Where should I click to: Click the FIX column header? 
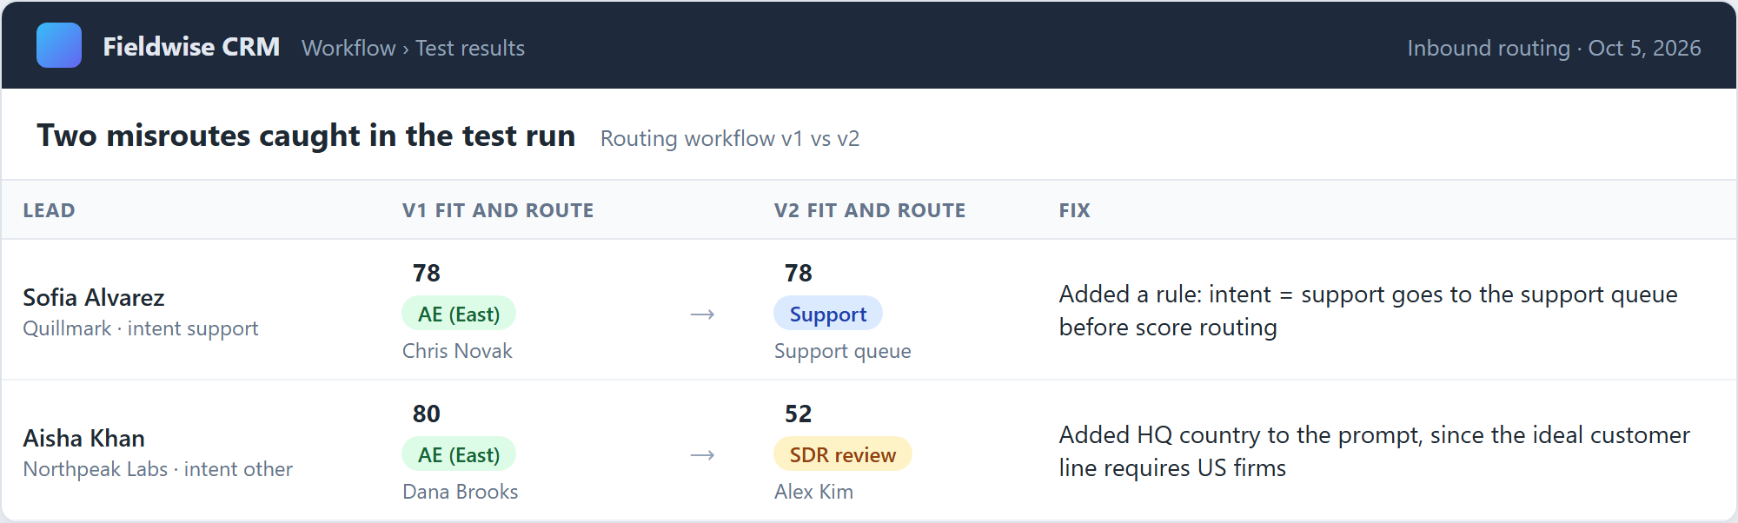point(1074,210)
